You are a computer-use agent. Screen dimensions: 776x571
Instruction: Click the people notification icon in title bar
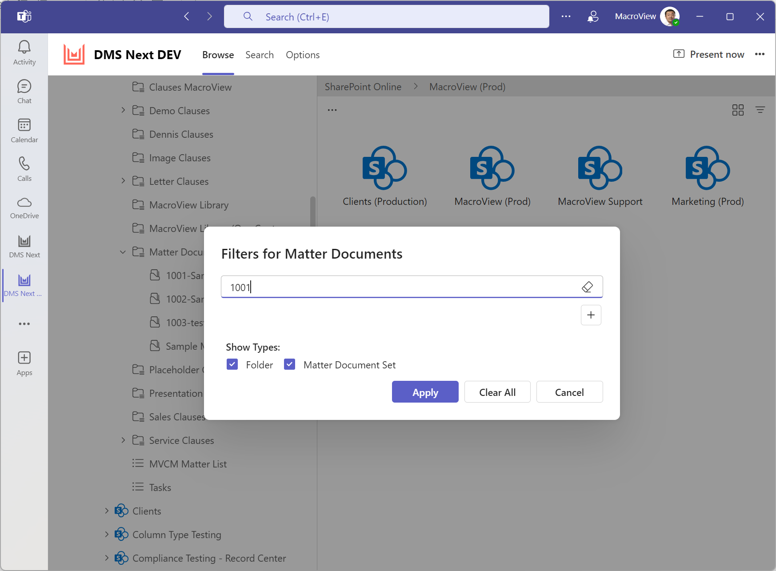pyautogui.click(x=592, y=16)
